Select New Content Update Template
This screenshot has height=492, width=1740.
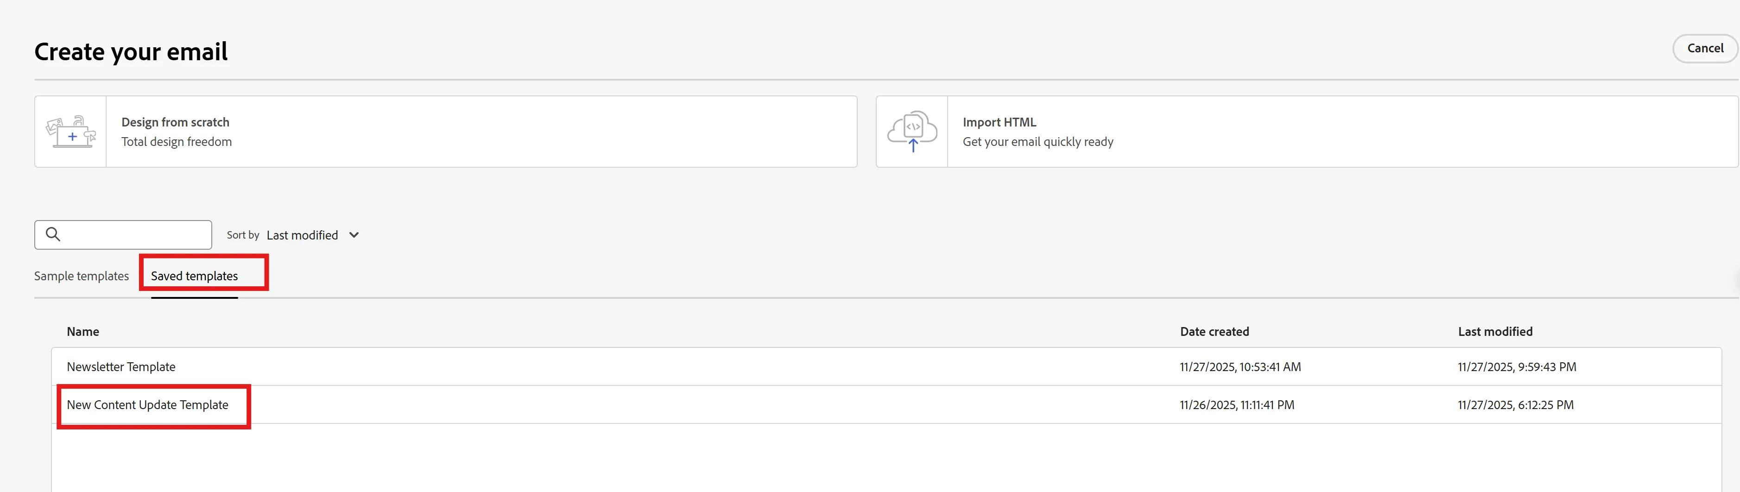(x=147, y=405)
